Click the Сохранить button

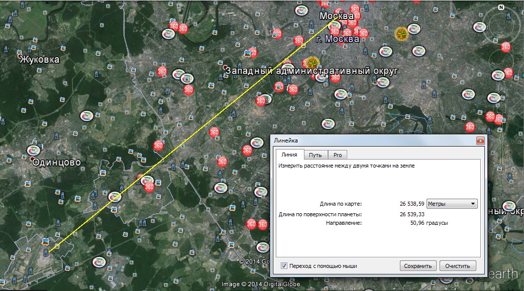coord(417,266)
